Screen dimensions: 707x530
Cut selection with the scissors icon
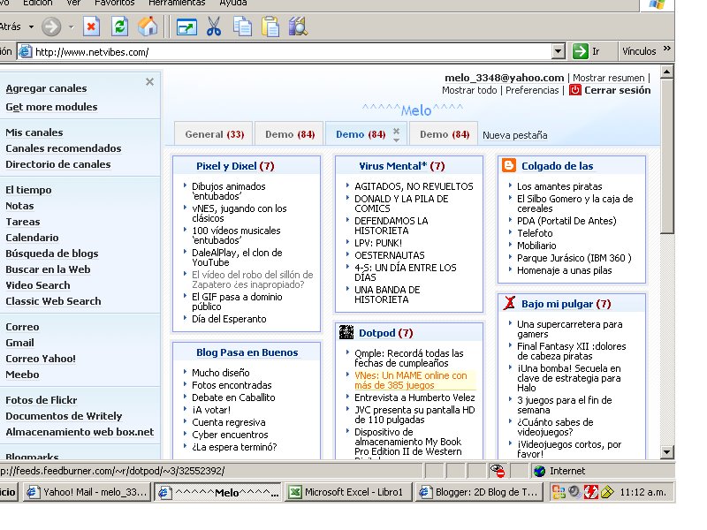click(x=214, y=26)
